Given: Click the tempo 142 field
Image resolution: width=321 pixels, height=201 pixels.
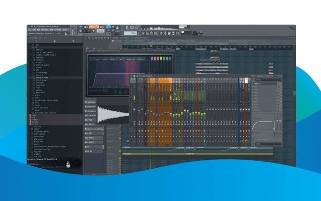Looking at the screenshot, I should (x=101, y=31).
